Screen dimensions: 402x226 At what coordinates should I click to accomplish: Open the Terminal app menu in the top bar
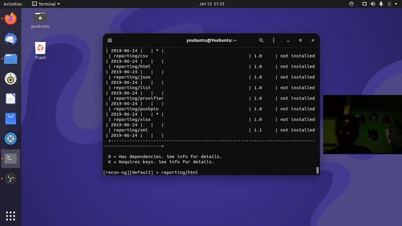click(x=46, y=4)
